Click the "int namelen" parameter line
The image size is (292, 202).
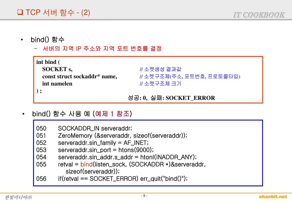pyautogui.click(x=57, y=84)
